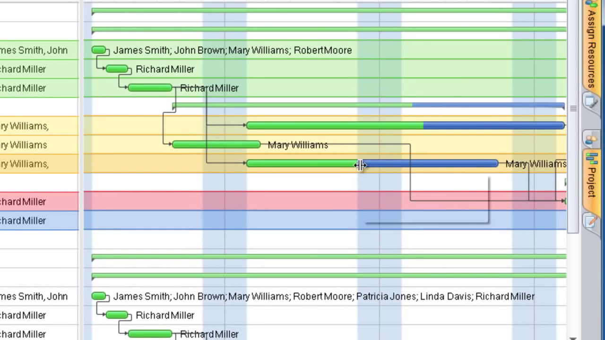
Task: Select the upper bar labeled James Smith; John Brown; Mary Williams; Robert Moore
Action: coord(99,50)
